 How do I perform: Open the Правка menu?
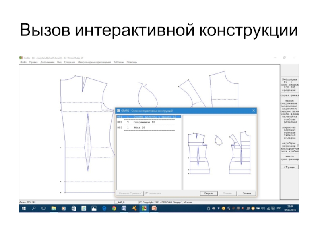pos(33,62)
